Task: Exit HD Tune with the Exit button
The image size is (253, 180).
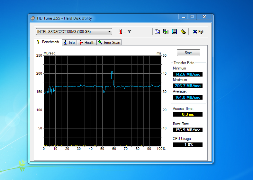Action: tap(198, 32)
